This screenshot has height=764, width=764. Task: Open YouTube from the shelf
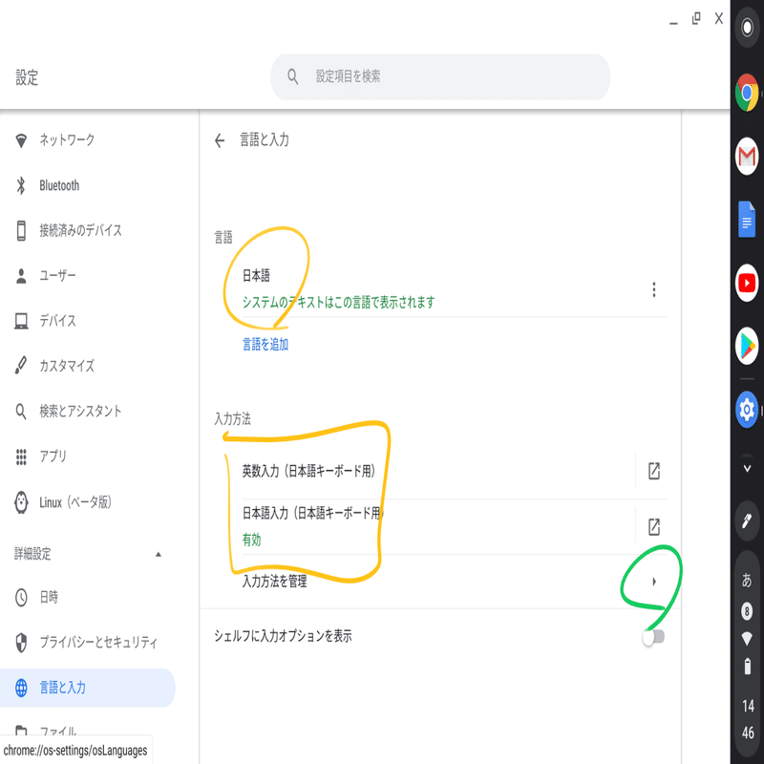[x=746, y=282]
